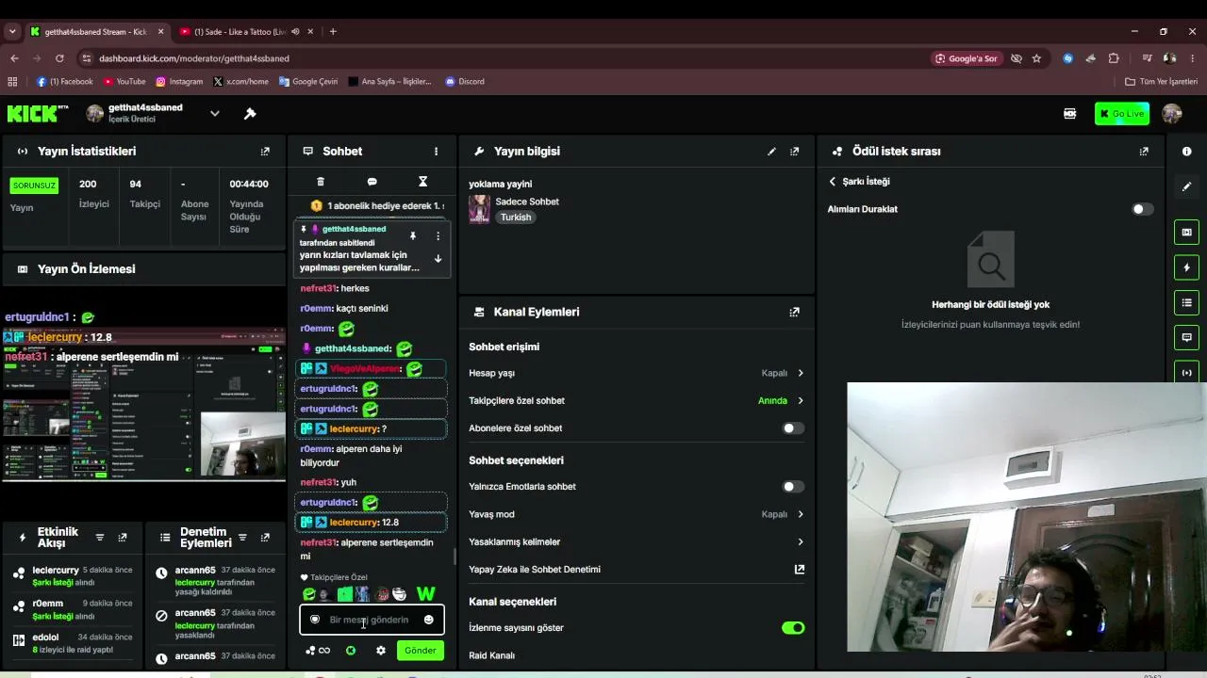Open the Yapay Zeka ile Sohbet Denetimi external link
The height and width of the screenshot is (678, 1207).
(x=800, y=570)
